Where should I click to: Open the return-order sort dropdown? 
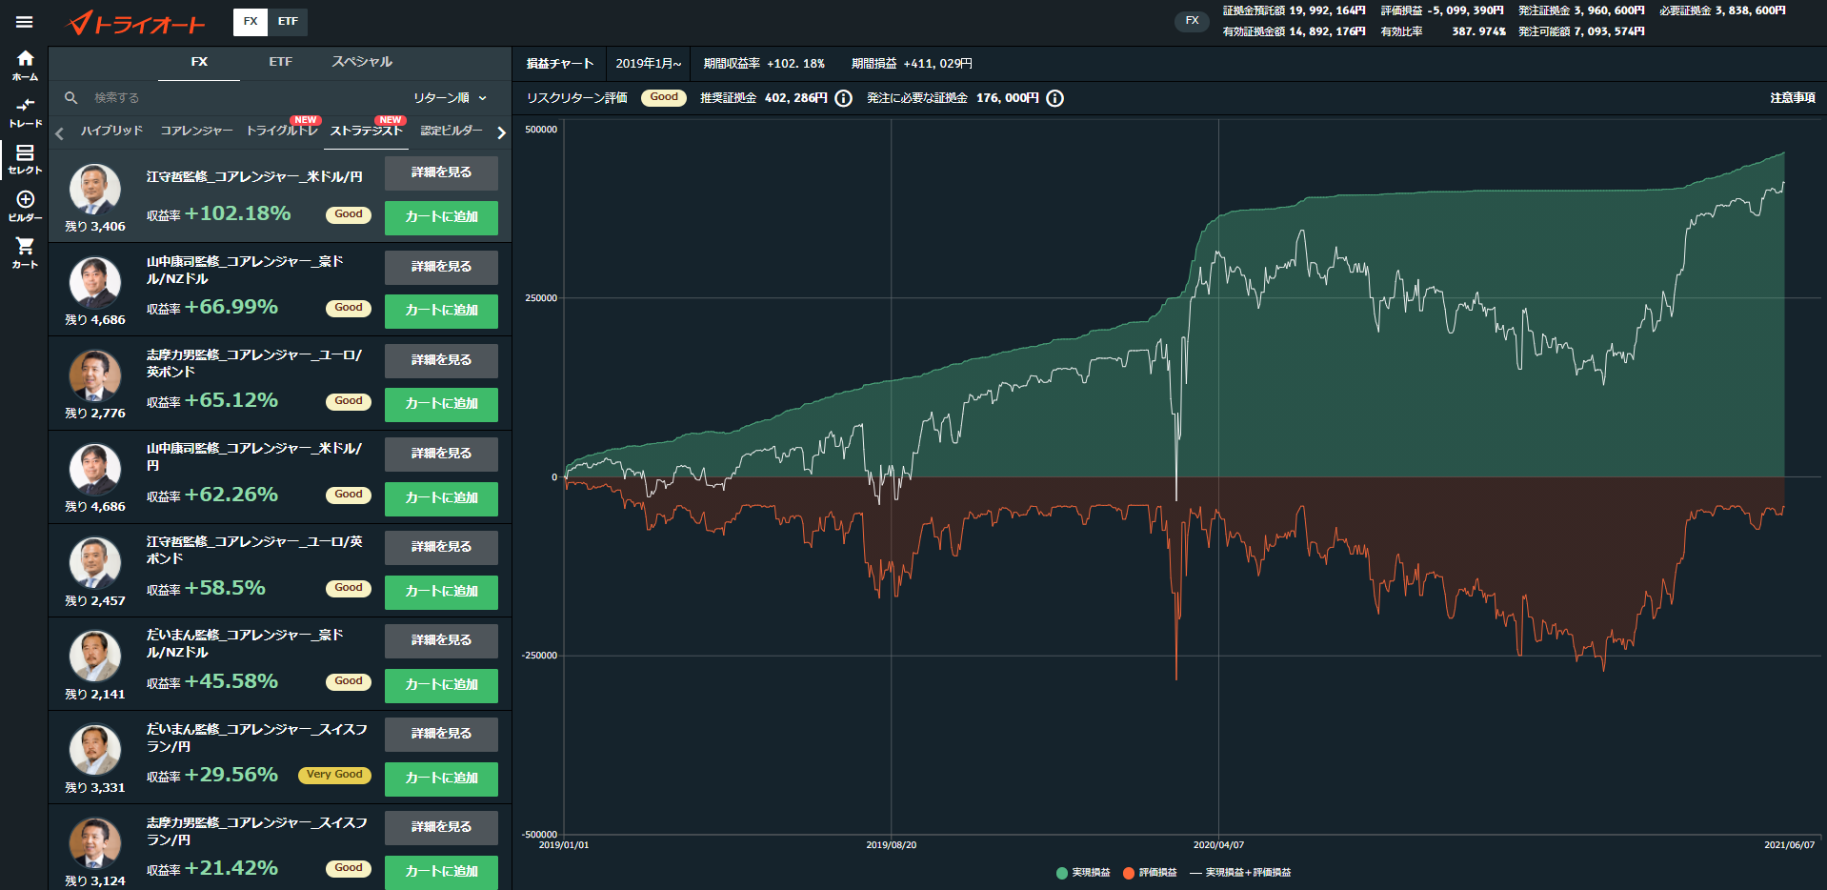[x=450, y=98]
